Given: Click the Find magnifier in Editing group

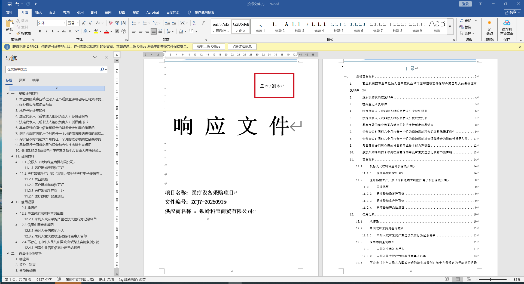Looking at the screenshot, I should coord(466,21).
